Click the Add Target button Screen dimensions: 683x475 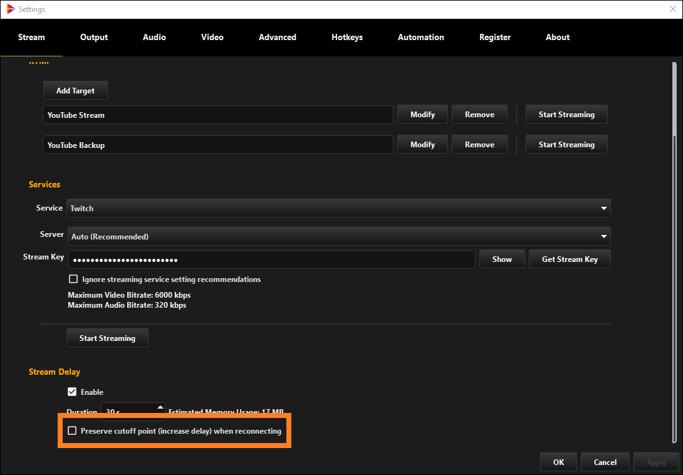tap(75, 90)
